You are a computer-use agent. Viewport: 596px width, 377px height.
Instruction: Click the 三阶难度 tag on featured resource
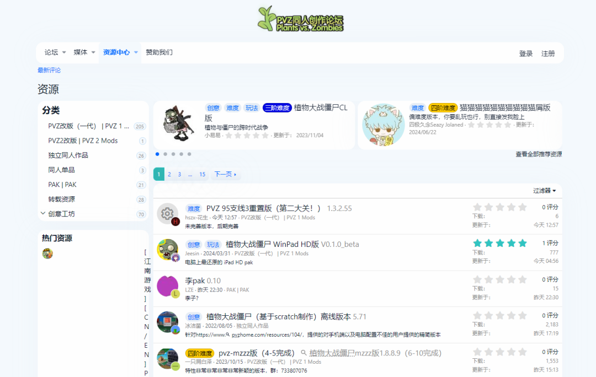tap(277, 108)
